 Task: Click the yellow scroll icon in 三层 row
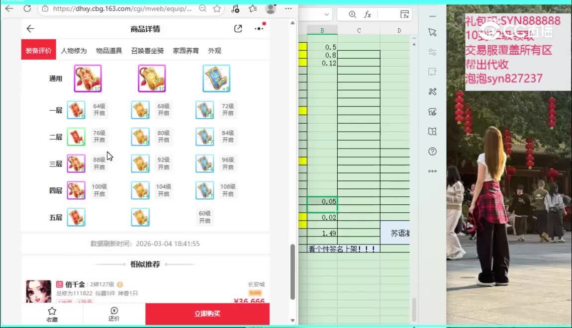point(140,164)
